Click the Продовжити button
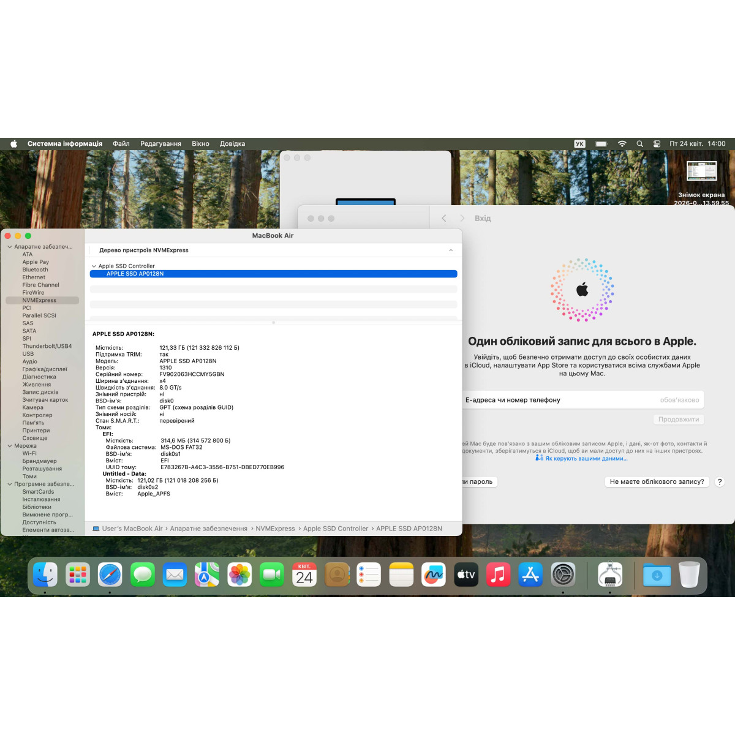The width and height of the screenshot is (735, 735). 679,420
